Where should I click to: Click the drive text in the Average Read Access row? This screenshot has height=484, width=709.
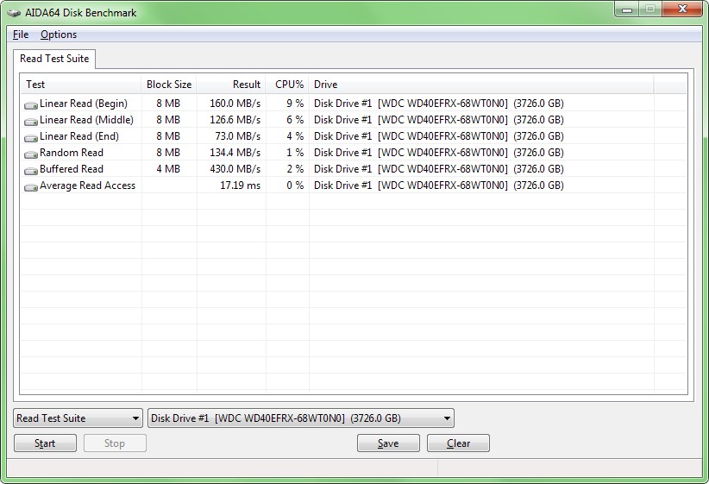(x=439, y=185)
